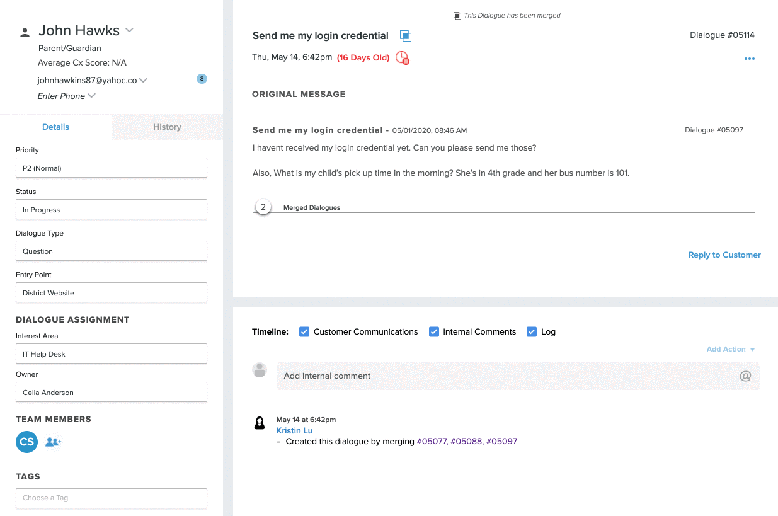Click the Add internal comment field
This screenshot has height=516, width=778.
pyautogui.click(x=504, y=376)
